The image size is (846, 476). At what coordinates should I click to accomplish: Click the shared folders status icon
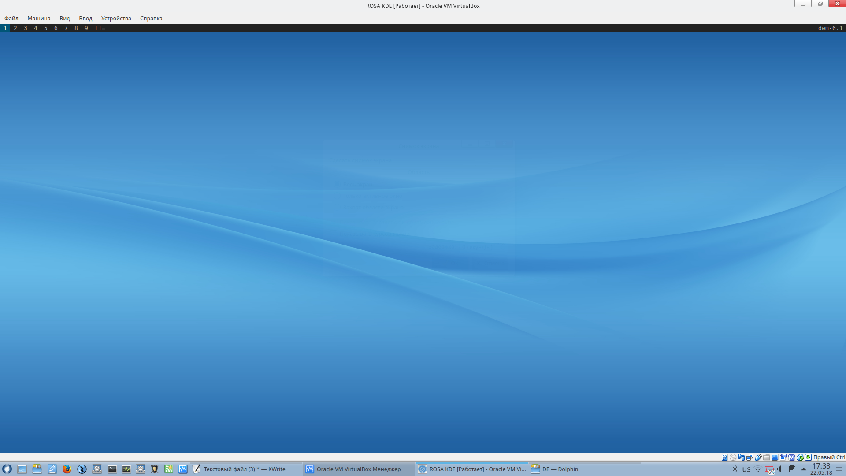tap(767, 457)
